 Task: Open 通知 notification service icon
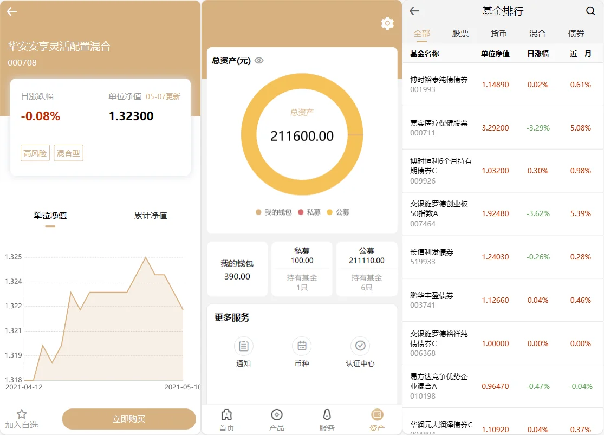243,346
